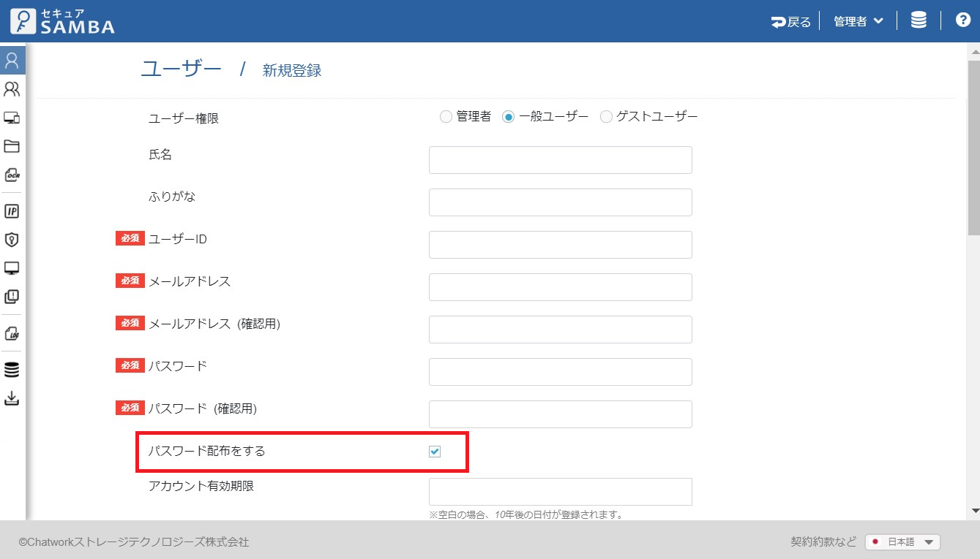Click the scrollbar down arrow
The image size is (980, 559).
974,510
